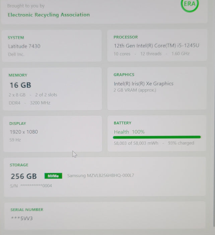Select the '16 GB' memory size

(x=20, y=85)
